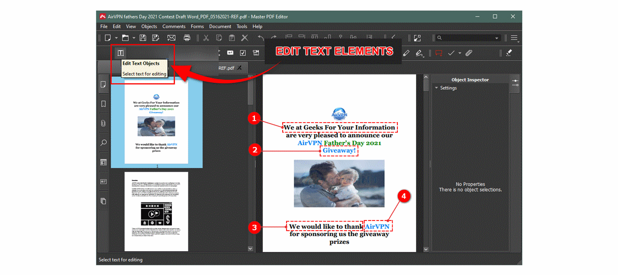Toggle the Object Inspector side tab icon
Screen dimensions: 618x275
[515, 83]
